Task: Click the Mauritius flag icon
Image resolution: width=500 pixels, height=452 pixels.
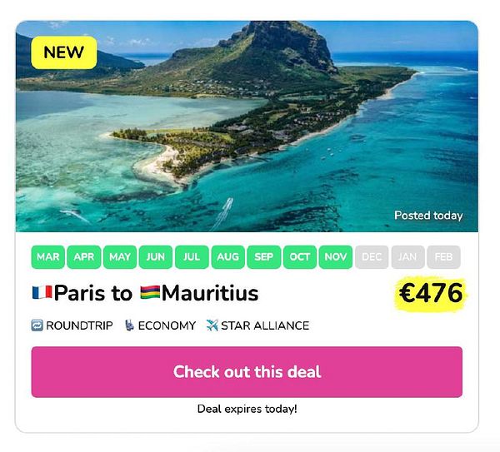Action: [x=150, y=292]
